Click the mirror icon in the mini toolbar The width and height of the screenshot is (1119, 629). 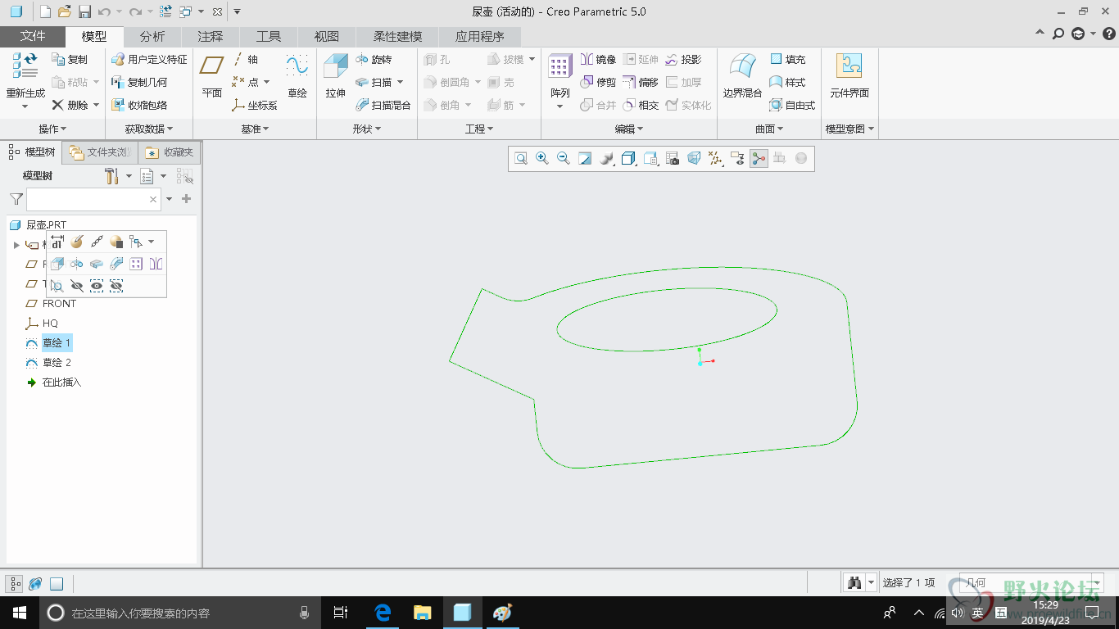tap(156, 264)
